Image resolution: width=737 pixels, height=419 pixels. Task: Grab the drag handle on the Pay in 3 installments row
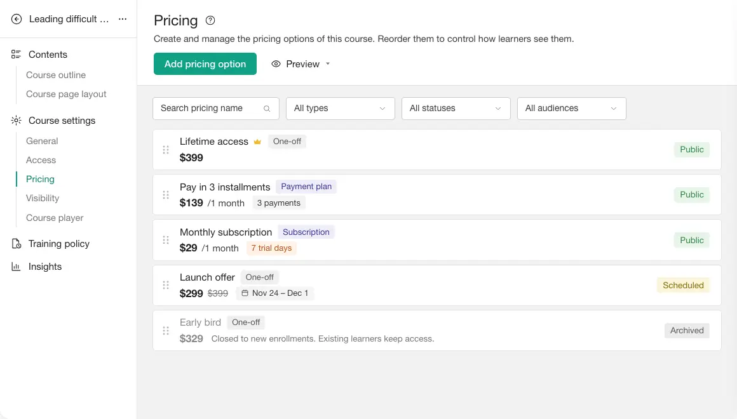click(x=166, y=195)
